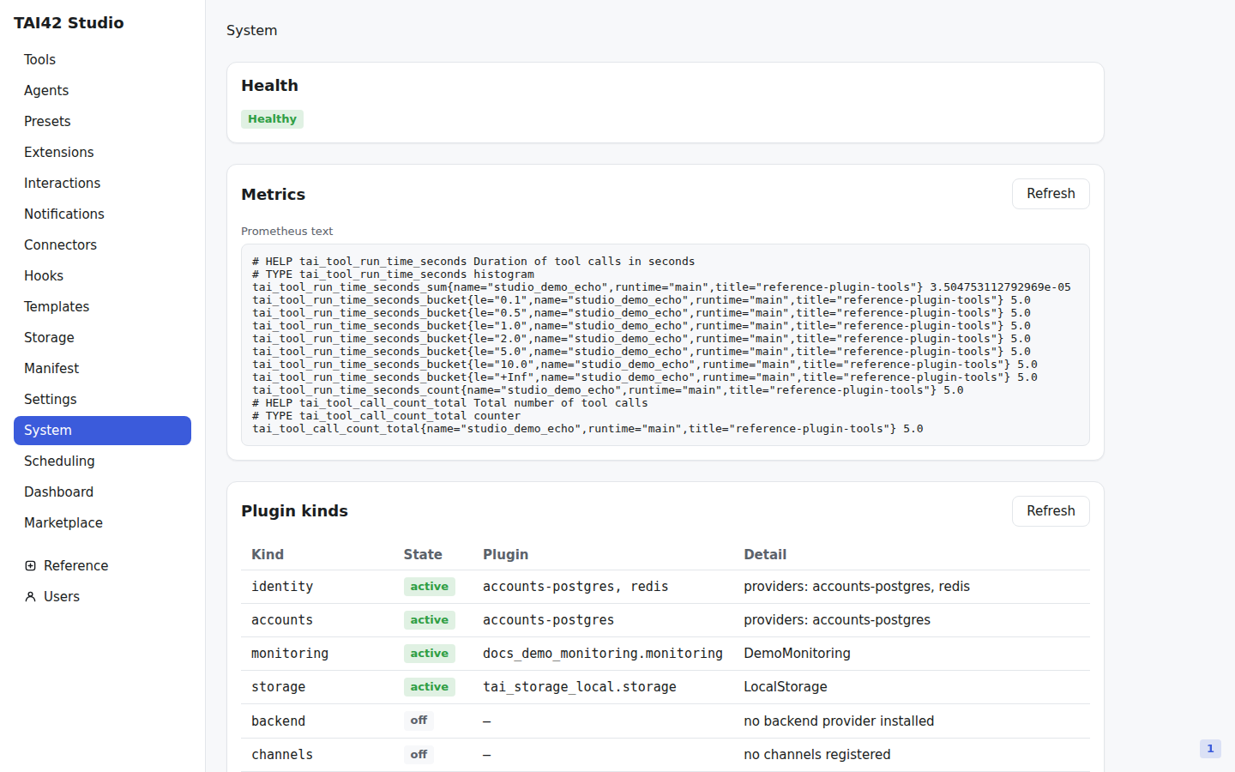Refresh the Metrics panel
The height and width of the screenshot is (772, 1235).
tap(1051, 194)
